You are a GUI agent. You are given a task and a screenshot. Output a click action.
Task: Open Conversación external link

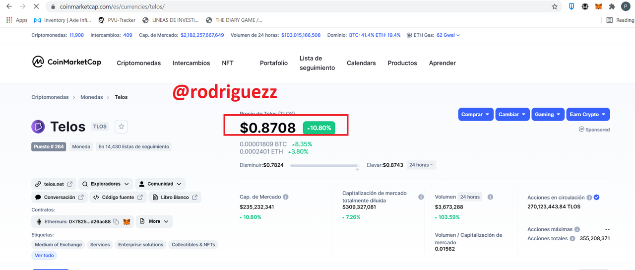(x=59, y=197)
